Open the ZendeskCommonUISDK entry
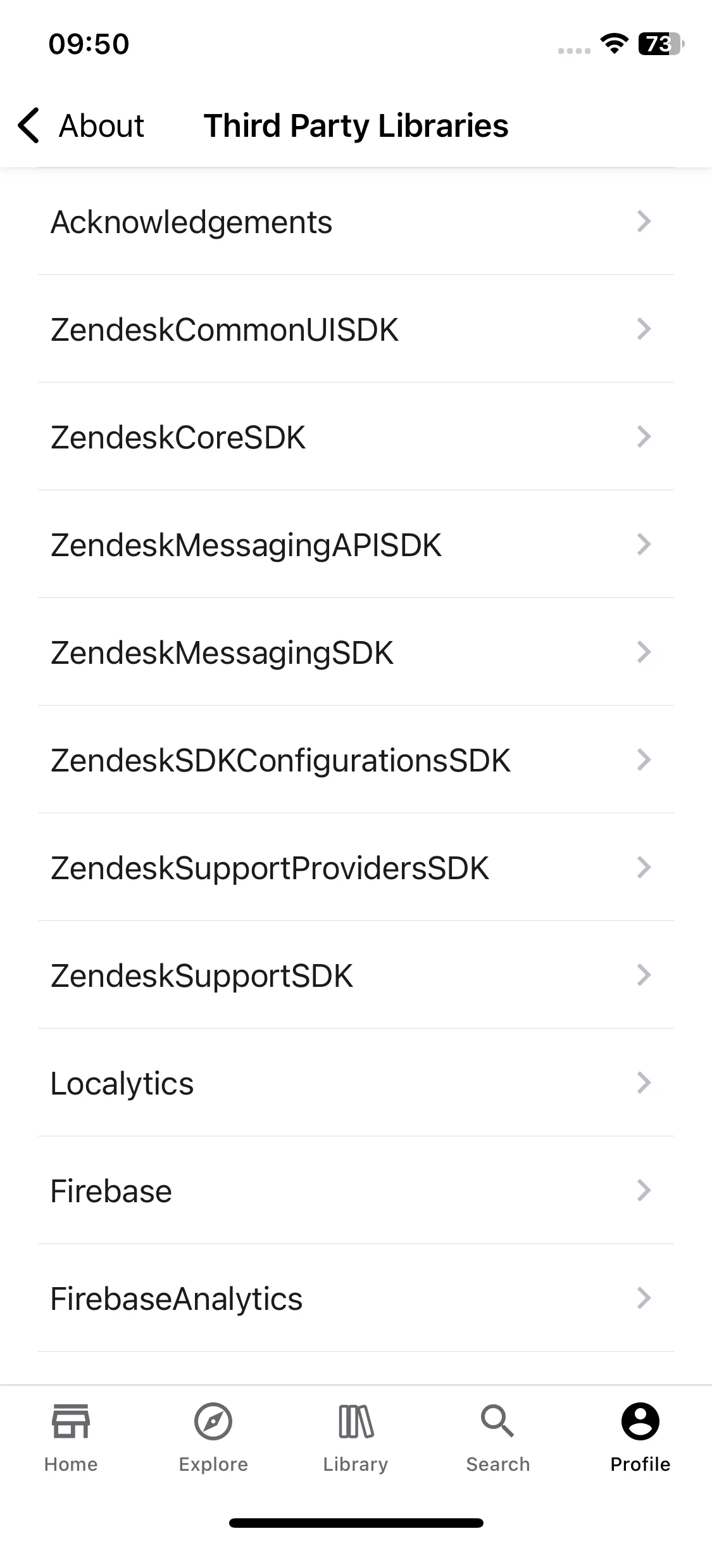Viewport: 712px width, 1543px height. point(356,329)
